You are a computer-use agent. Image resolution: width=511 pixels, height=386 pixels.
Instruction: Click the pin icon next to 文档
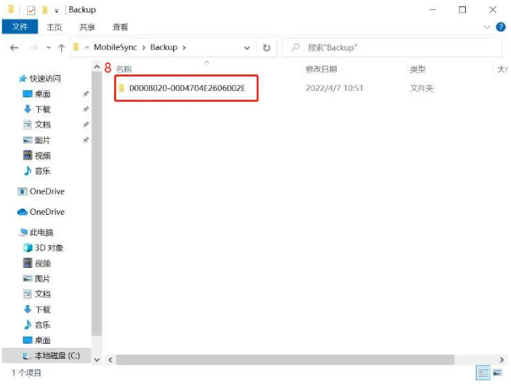pos(85,125)
